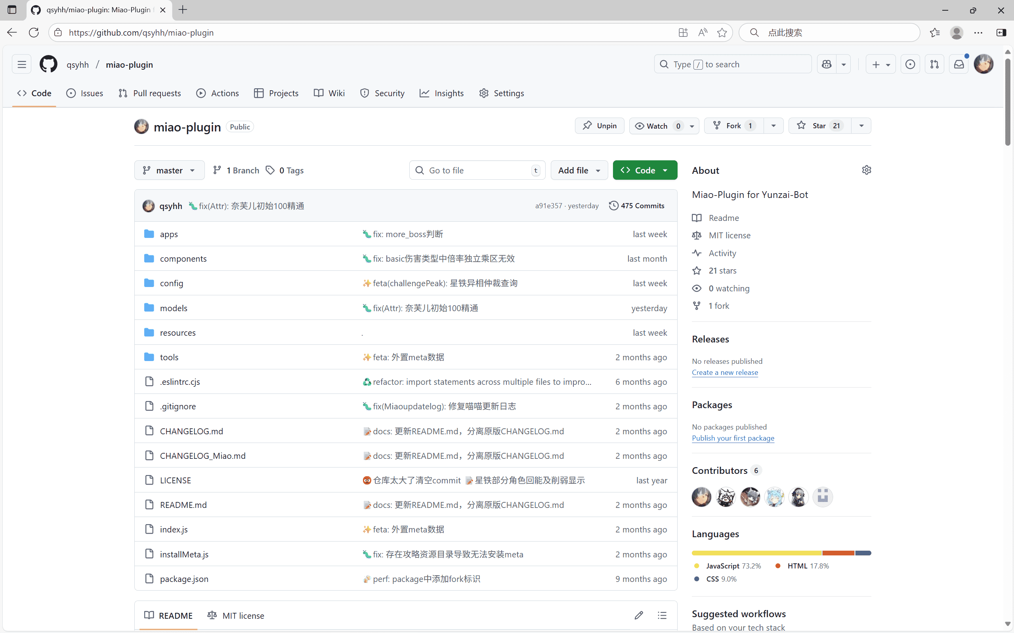Open the About section settings gear

click(x=867, y=170)
